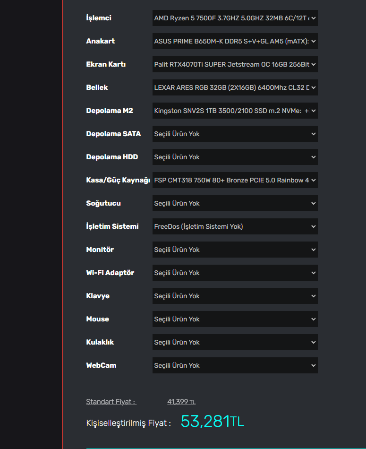Open the İşlemci processor dropdown

[x=235, y=18]
